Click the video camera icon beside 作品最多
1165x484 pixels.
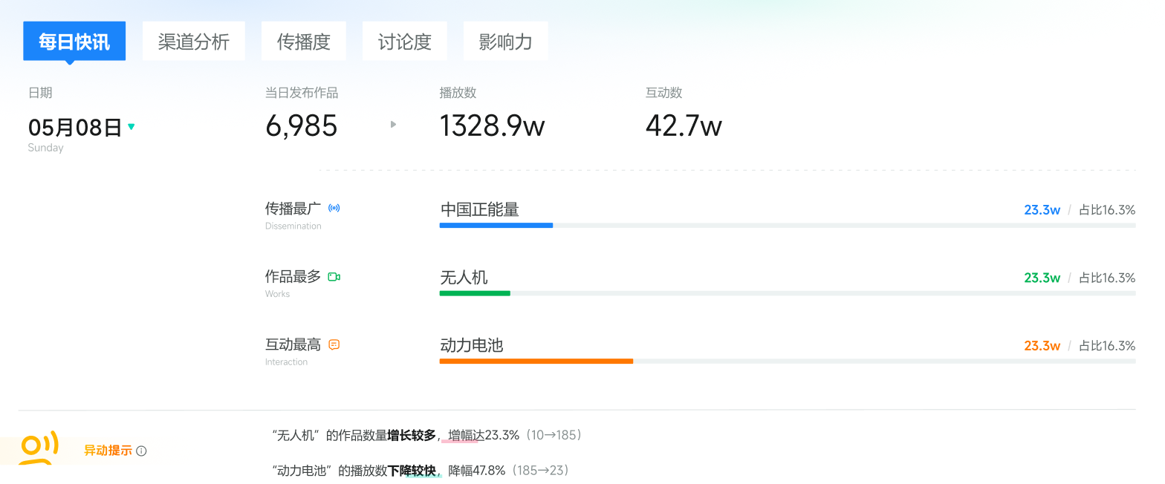click(334, 277)
